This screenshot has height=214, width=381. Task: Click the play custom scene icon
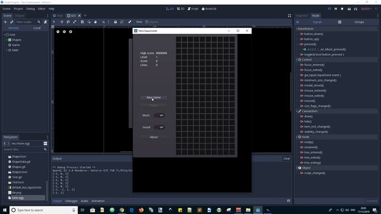[x=355, y=9]
